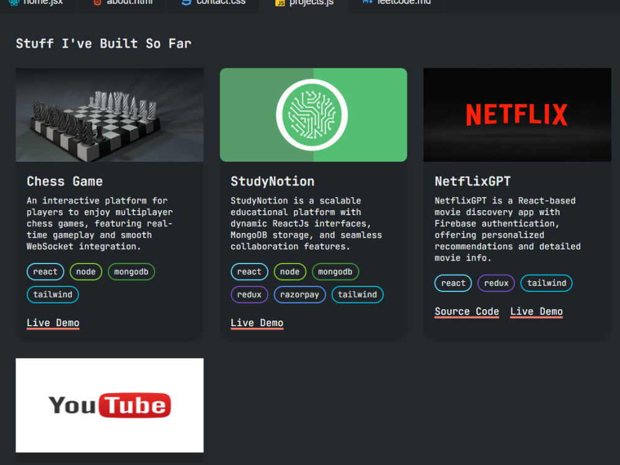This screenshot has width=620, height=465.
Task: Click the razorpay tag under StudyNotion
Action: [299, 294]
